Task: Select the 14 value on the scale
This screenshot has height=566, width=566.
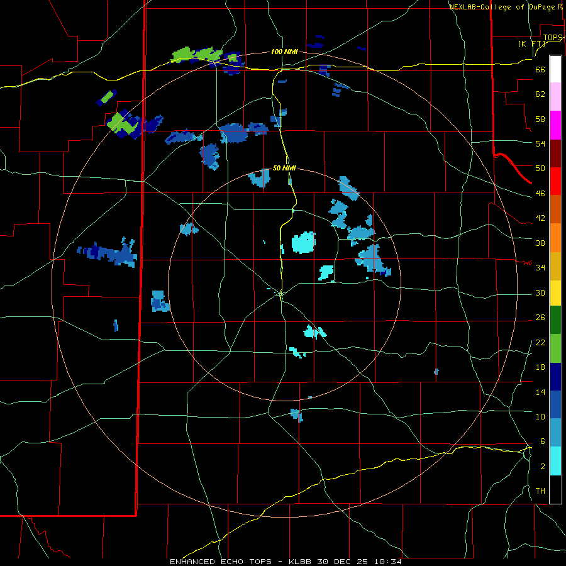Action: (540, 392)
